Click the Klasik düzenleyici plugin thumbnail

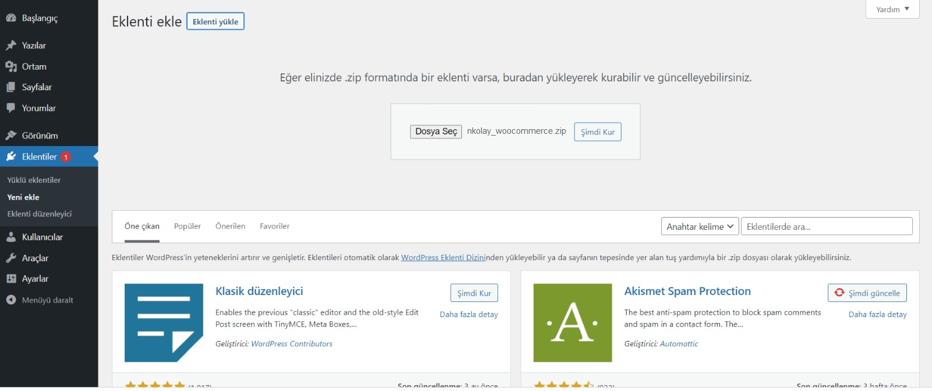click(164, 323)
